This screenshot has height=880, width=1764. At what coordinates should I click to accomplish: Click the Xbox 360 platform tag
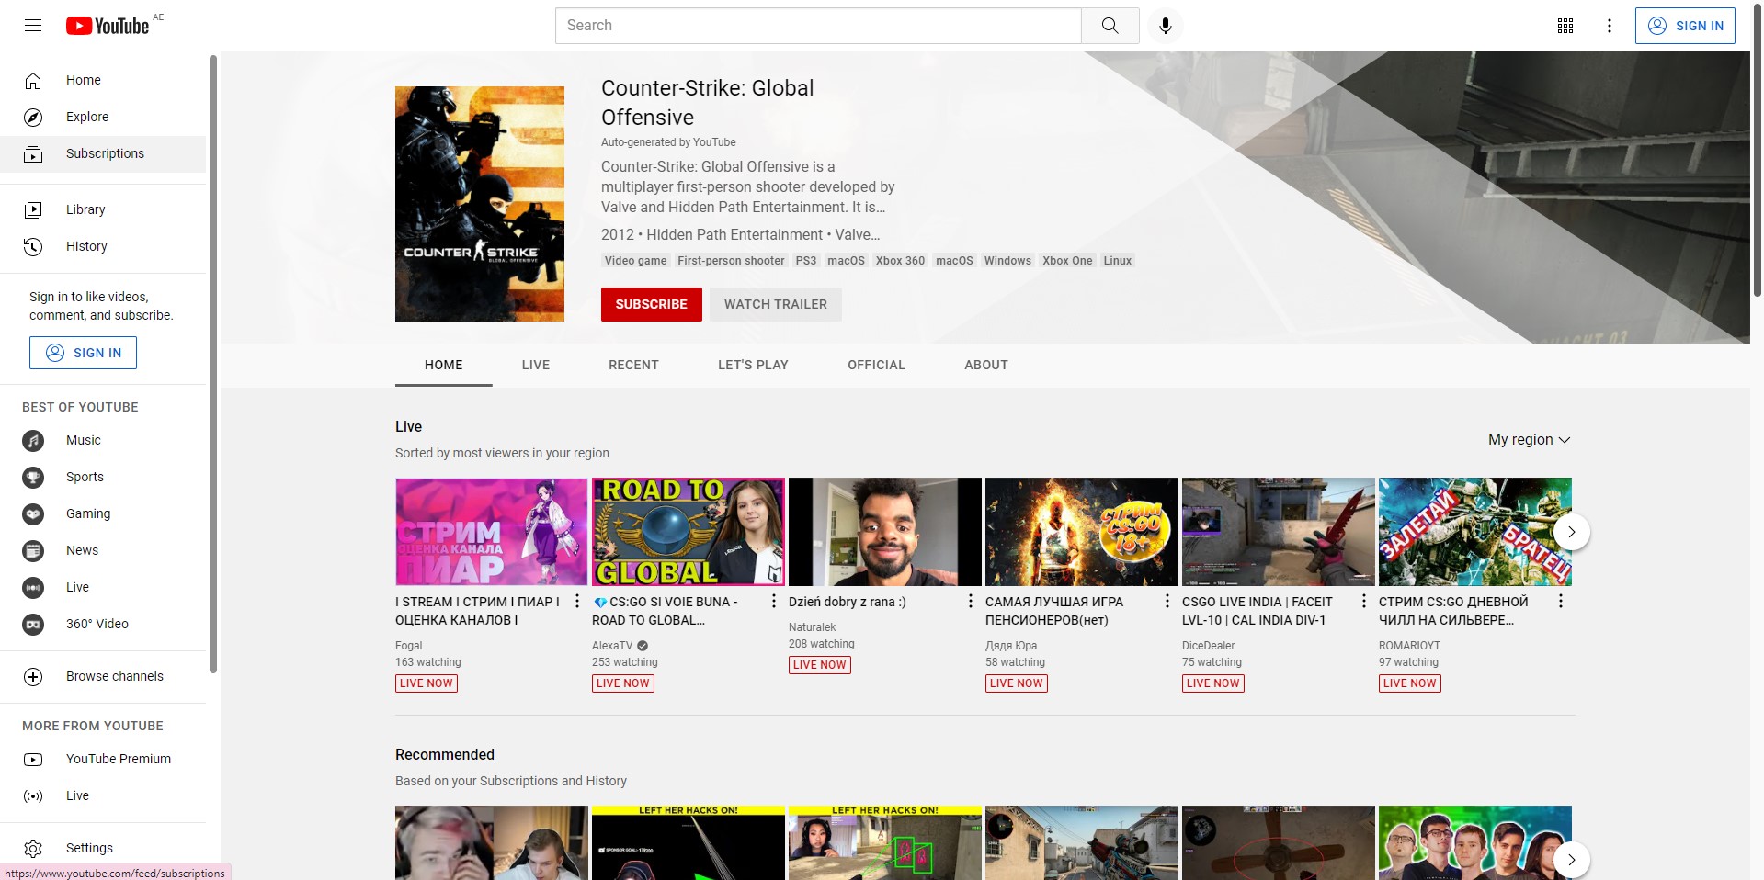coord(900,261)
